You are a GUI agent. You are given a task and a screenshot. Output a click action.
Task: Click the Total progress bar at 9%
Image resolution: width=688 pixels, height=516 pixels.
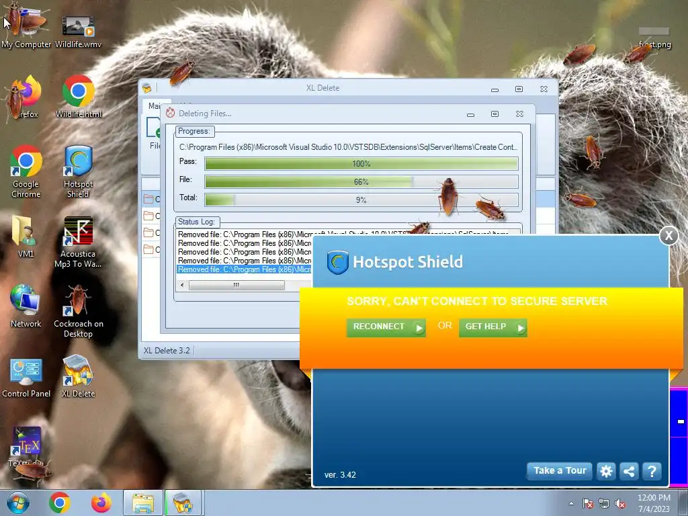(361, 200)
